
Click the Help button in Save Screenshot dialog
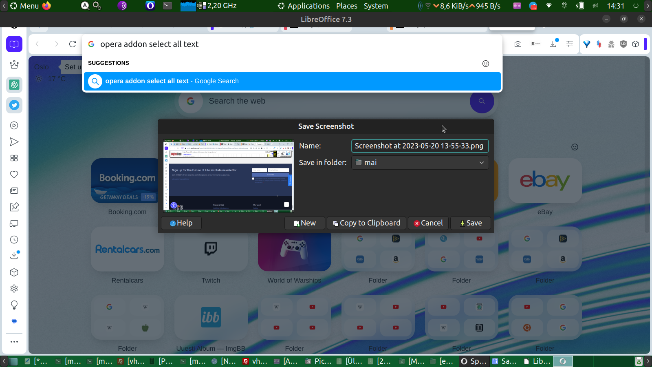pos(181,223)
